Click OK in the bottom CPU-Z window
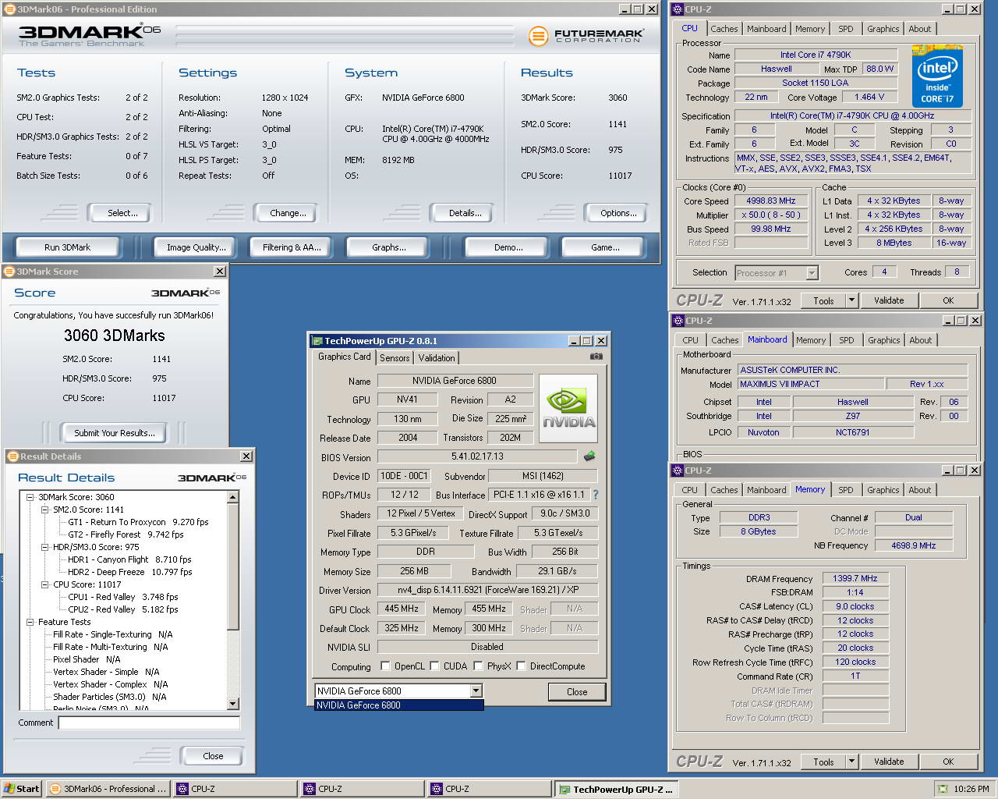The height and width of the screenshot is (799, 998). 947,762
